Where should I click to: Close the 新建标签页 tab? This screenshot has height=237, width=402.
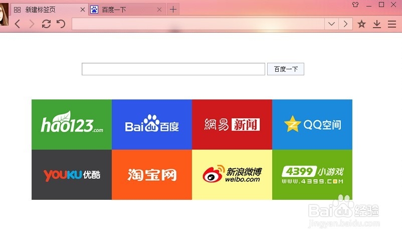pyautogui.click(x=83, y=10)
